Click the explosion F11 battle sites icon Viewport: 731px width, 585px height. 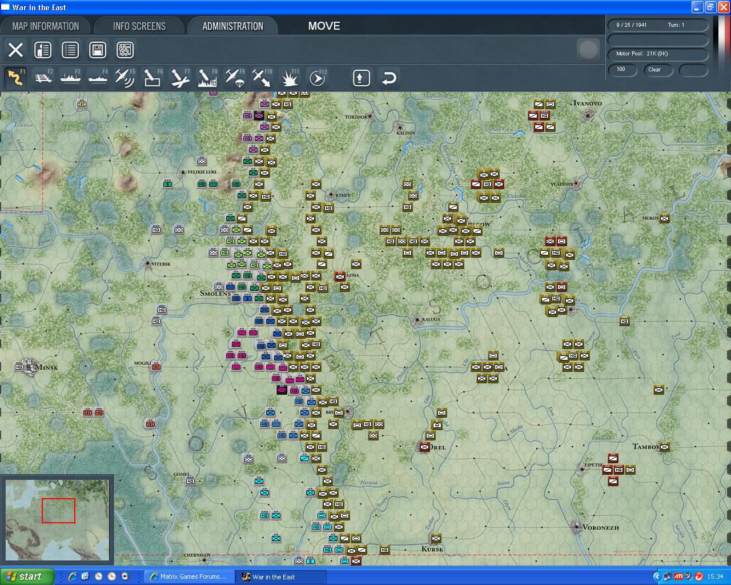[x=290, y=78]
